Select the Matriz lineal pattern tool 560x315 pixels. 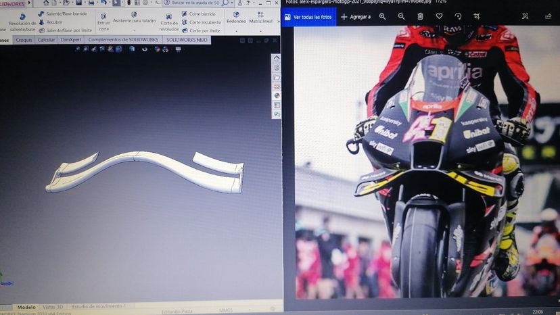[x=260, y=18]
